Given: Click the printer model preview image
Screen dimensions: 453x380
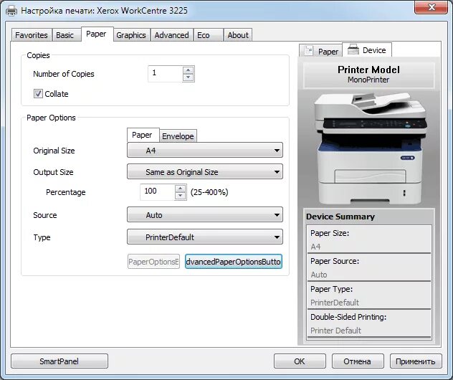Looking at the screenshot, I should pos(370,148).
